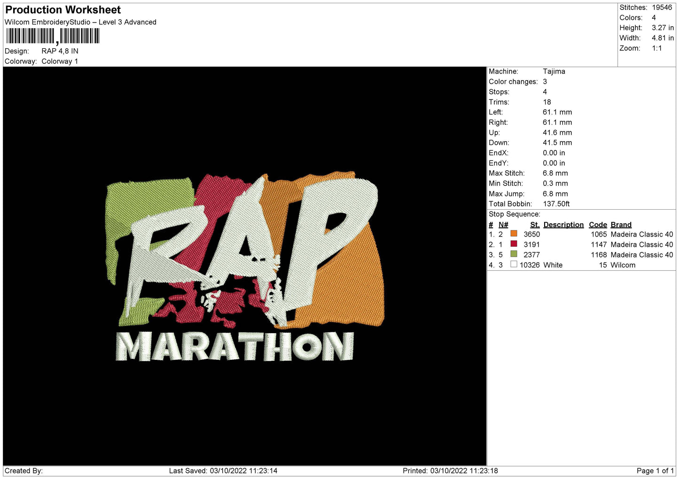Click the barcode under the worksheet title
679x479 pixels.
[x=53, y=36]
